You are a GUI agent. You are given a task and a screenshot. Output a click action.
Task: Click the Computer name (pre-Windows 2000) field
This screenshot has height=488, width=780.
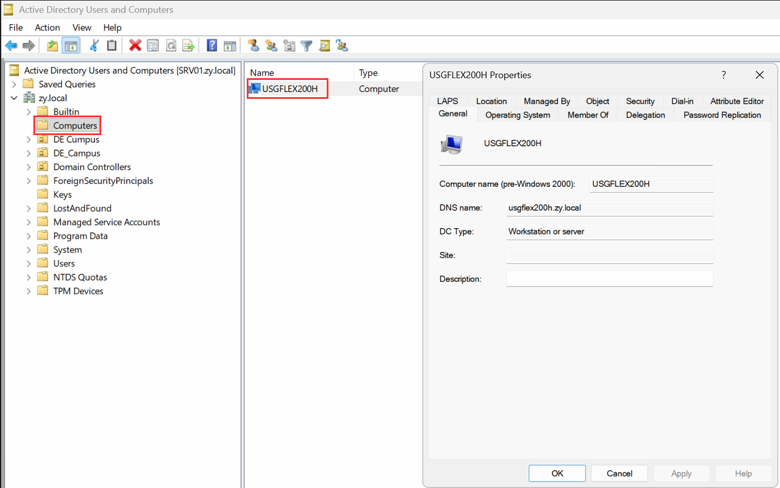(652, 184)
